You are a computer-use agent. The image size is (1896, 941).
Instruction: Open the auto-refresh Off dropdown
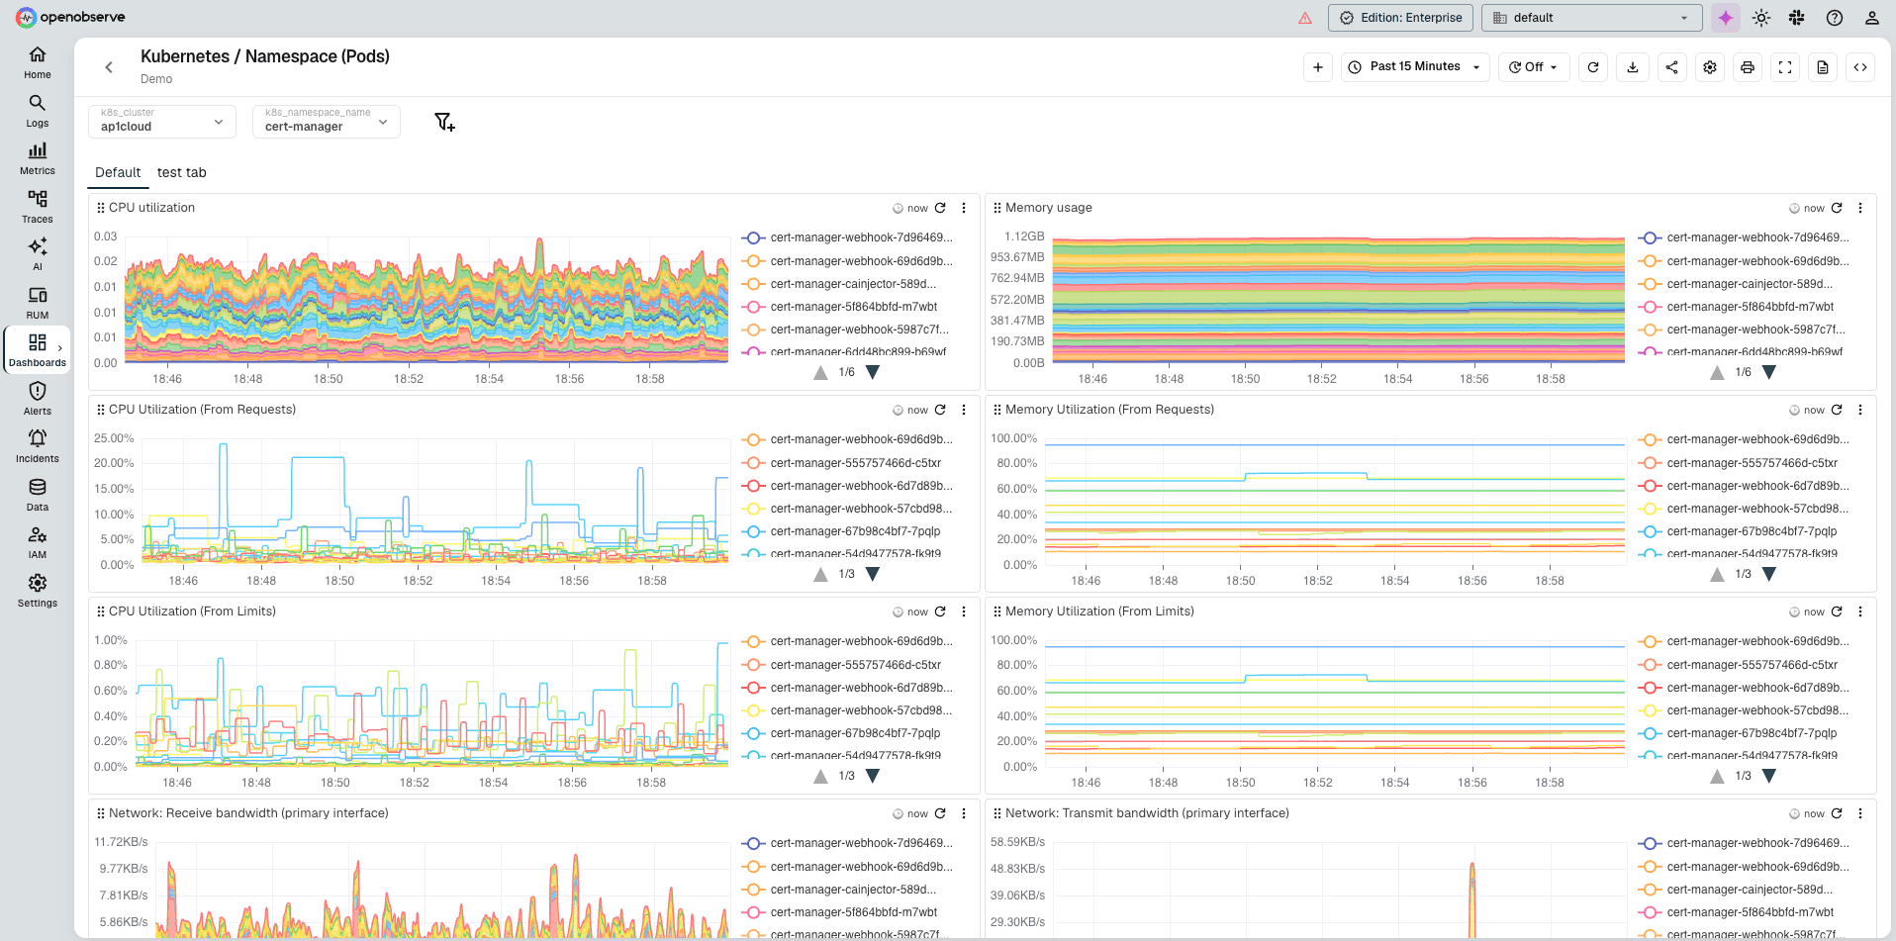pyautogui.click(x=1534, y=67)
